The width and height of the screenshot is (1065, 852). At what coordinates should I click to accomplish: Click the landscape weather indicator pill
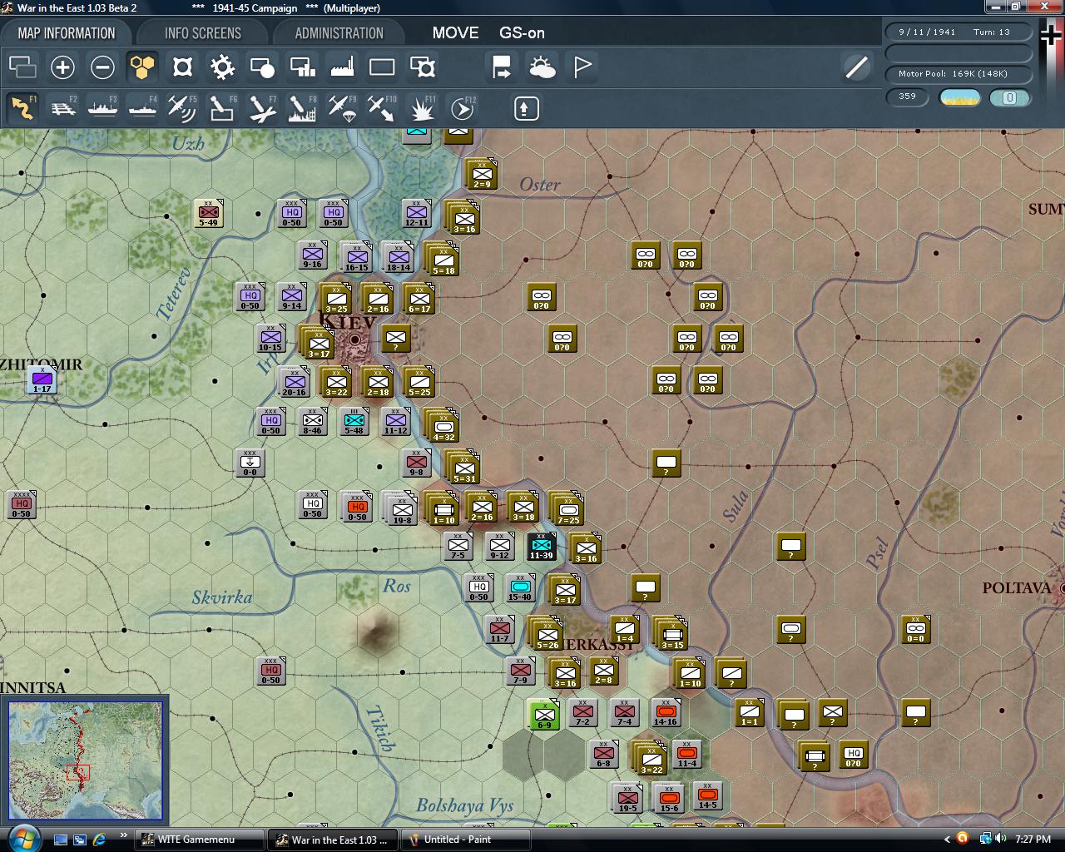pyautogui.click(x=959, y=97)
